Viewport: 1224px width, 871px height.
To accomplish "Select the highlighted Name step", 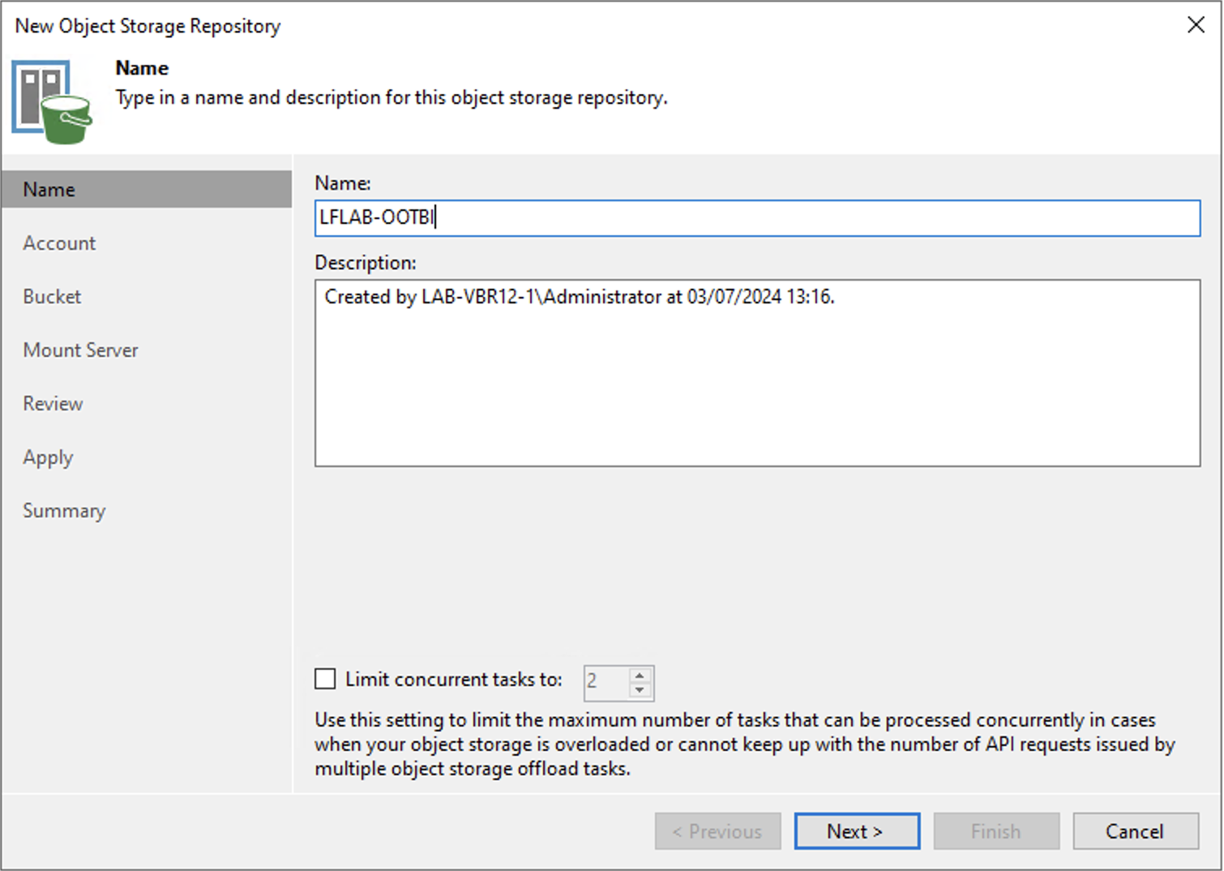I will pos(49,189).
